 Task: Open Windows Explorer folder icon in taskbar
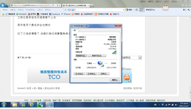point(15,105)
